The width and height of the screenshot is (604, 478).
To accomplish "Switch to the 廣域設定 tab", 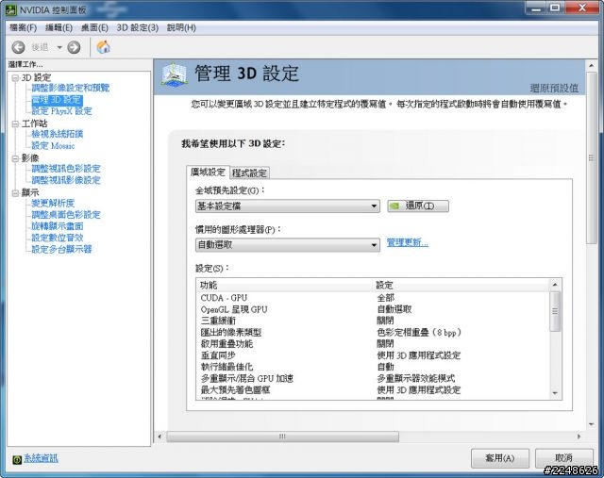I will coord(208,172).
